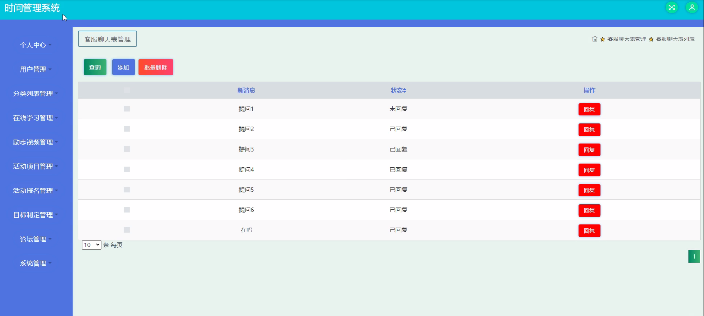This screenshot has height=316, width=704.
Task: Click 回复 button for 在吗 row
Action: (x=589, y=231)
